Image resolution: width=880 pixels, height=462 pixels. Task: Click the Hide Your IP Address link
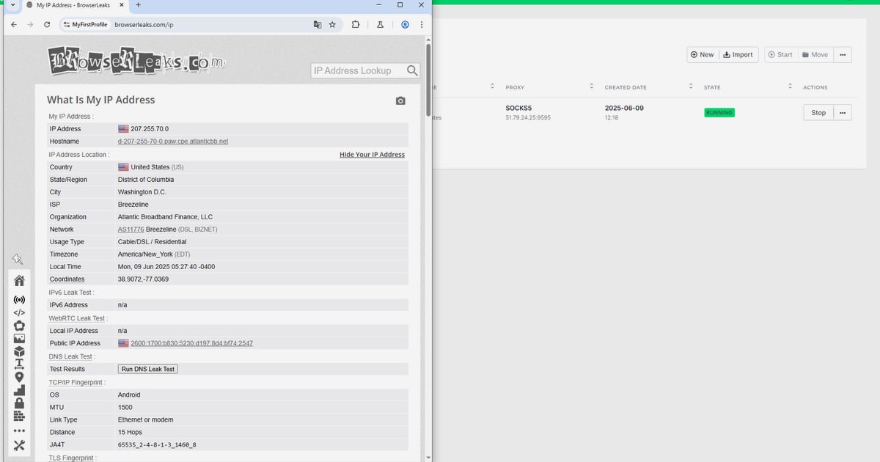(372, 155)
